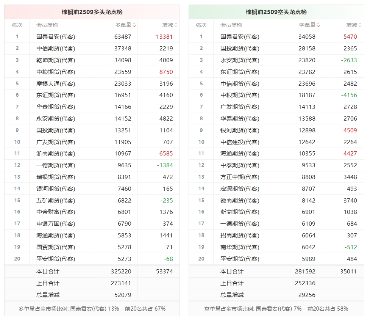
Task: Click 中泰期货(代客) row
Action: pos(276,165)
